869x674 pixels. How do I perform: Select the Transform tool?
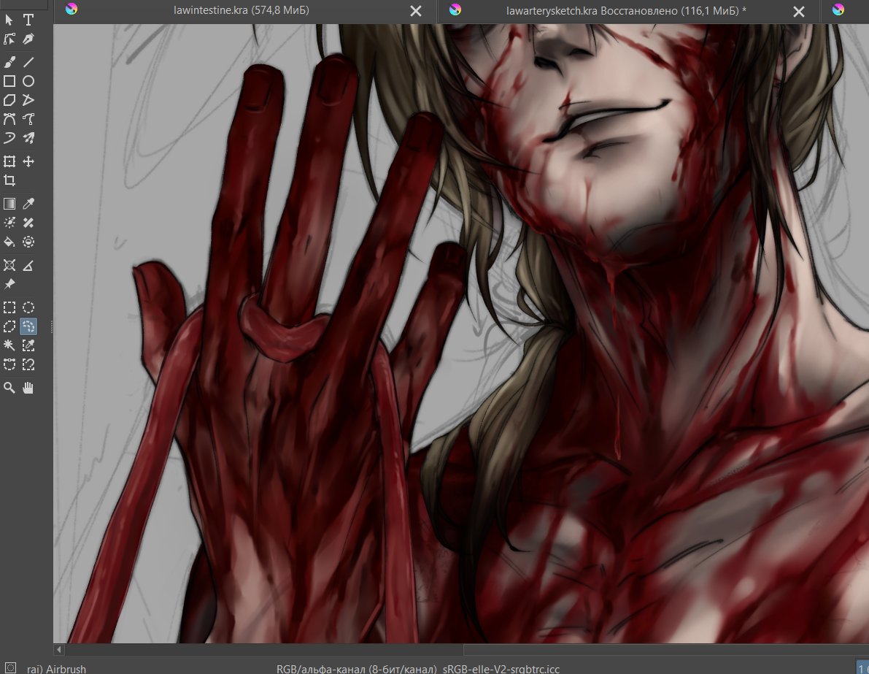click(x=9, y=161)
